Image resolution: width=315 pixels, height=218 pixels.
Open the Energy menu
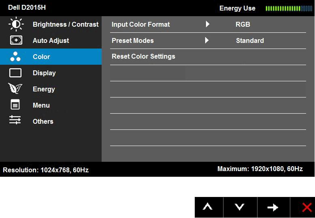pyautogui.click(x=51, y=89)
